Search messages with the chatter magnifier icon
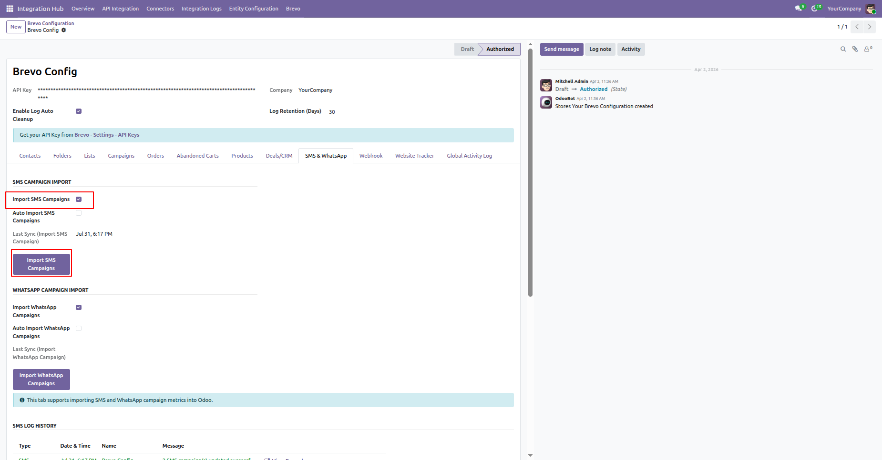The image size is (882, 460). (843, 49)
